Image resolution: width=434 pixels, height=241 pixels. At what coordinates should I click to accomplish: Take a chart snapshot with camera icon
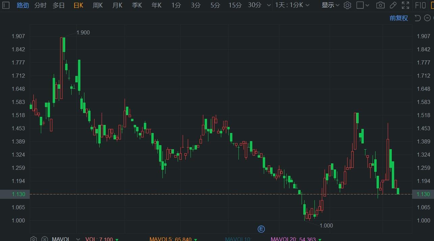point(380,5)
